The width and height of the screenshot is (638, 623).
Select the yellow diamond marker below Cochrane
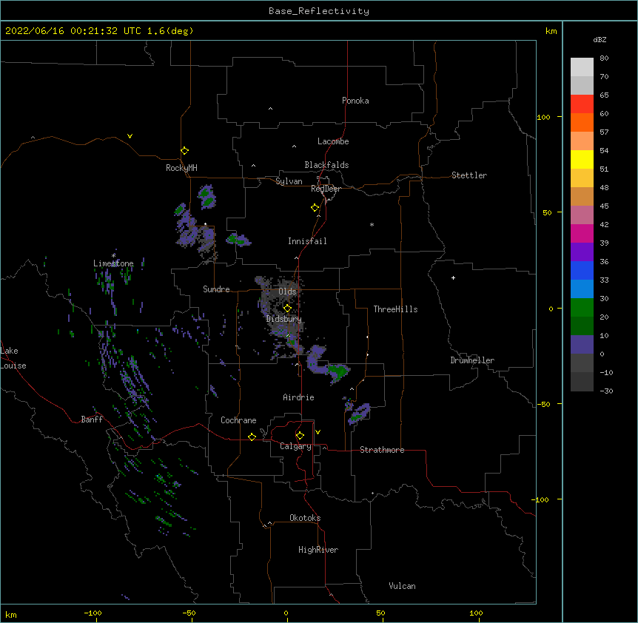click(x=252, y=437)
